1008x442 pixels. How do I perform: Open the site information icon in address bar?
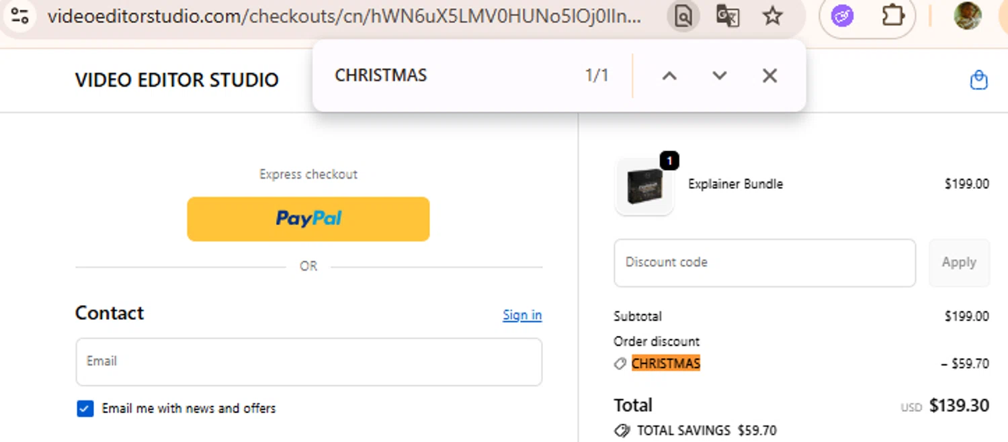pos(19,15)
